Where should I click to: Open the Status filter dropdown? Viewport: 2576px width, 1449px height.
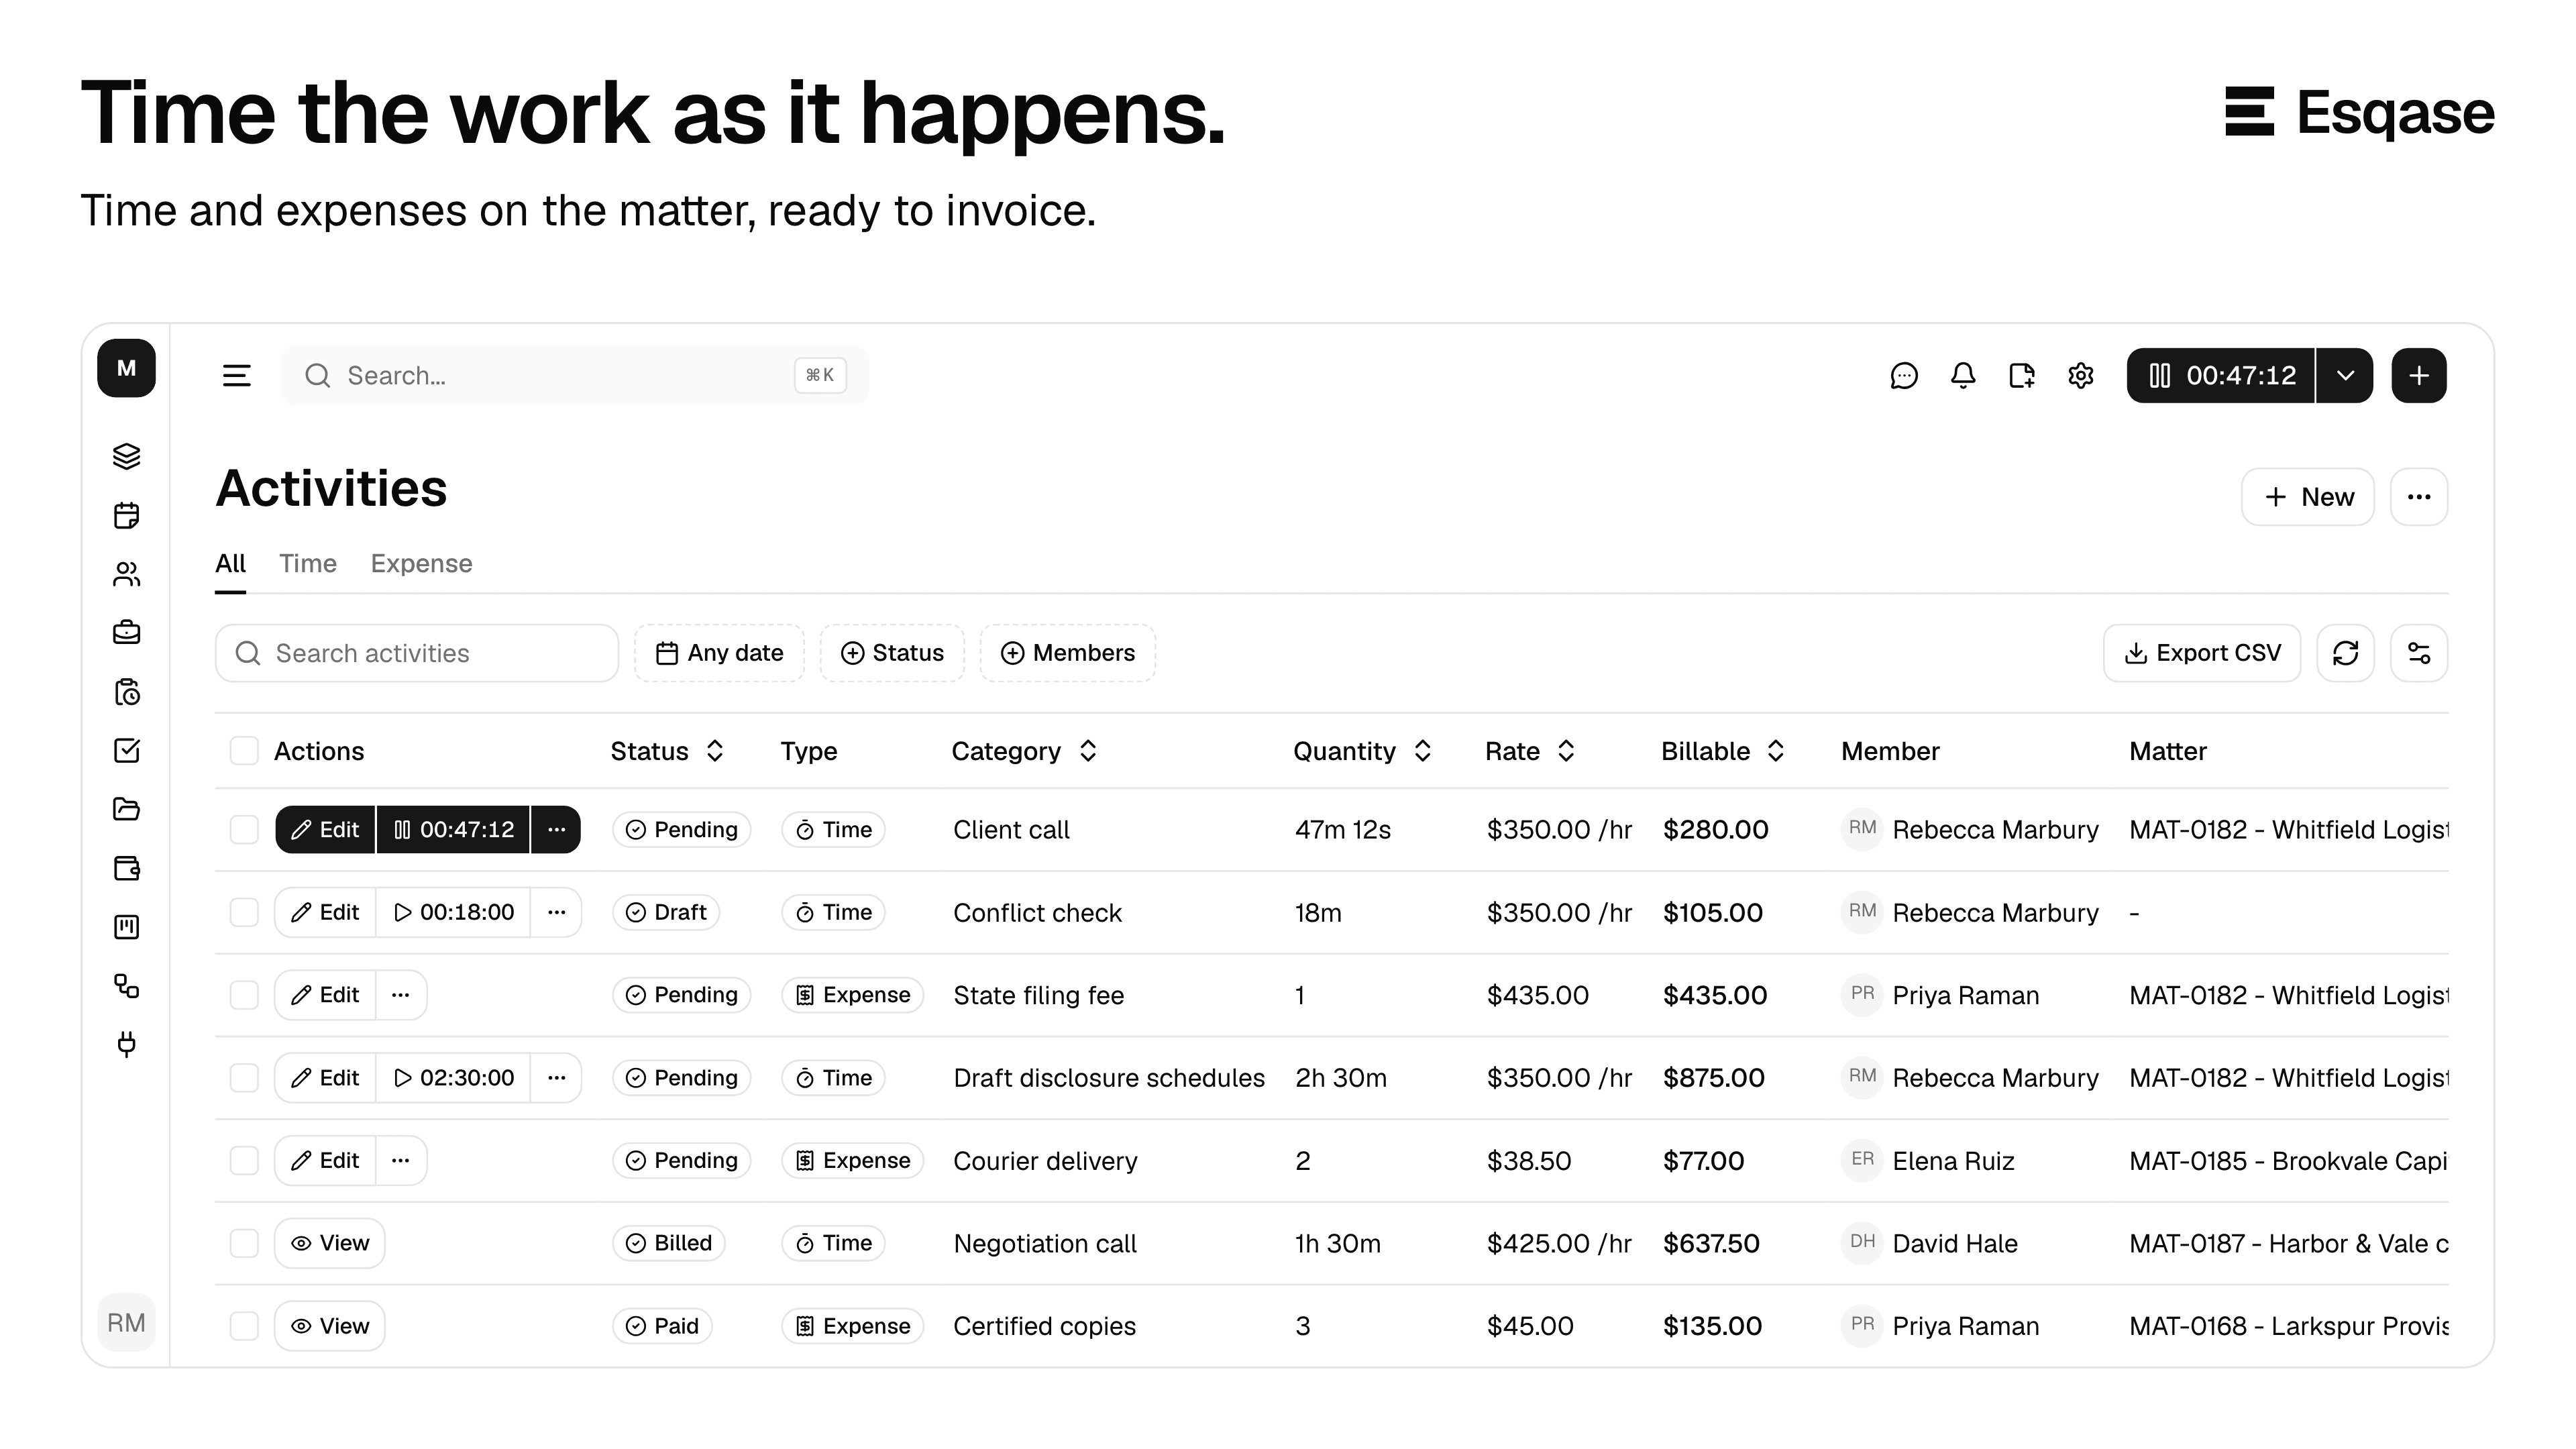[892, 653]
